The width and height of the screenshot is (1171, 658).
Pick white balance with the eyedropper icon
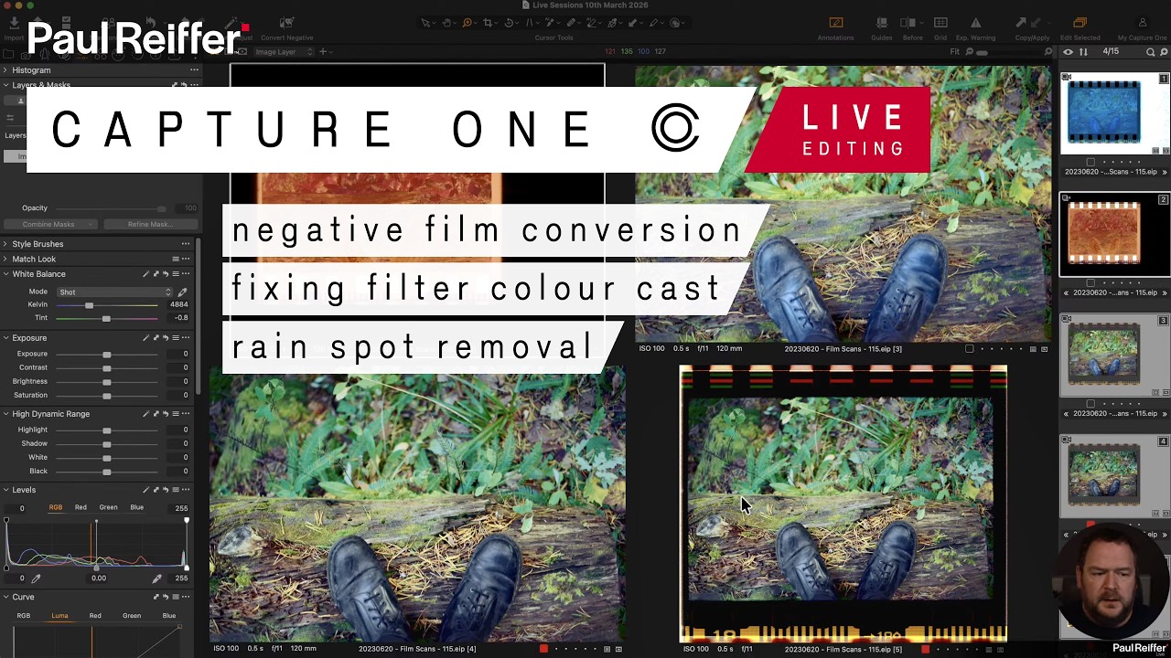182,292
